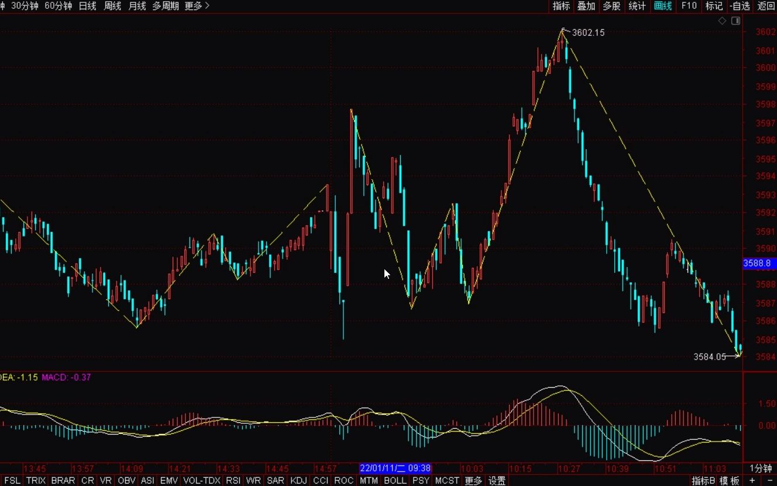
Task: Select the TRIX indicator tab
Action: [x=36, y=481]
